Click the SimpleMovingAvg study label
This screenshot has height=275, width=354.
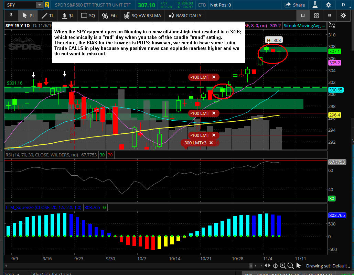304,25
